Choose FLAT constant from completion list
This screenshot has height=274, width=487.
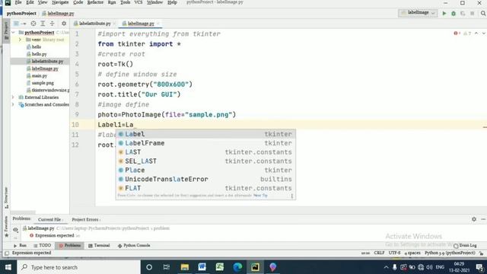coord(205,188)
